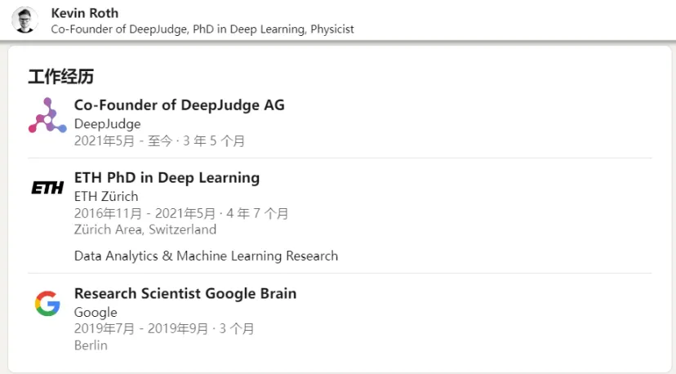Screen dimensions: 676x374
Task: Select the 2021年5月 - 至今 date range
Action: click(123, 141)
